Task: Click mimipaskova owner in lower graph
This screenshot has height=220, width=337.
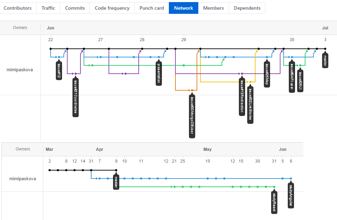Action: (x=23, y=179)
